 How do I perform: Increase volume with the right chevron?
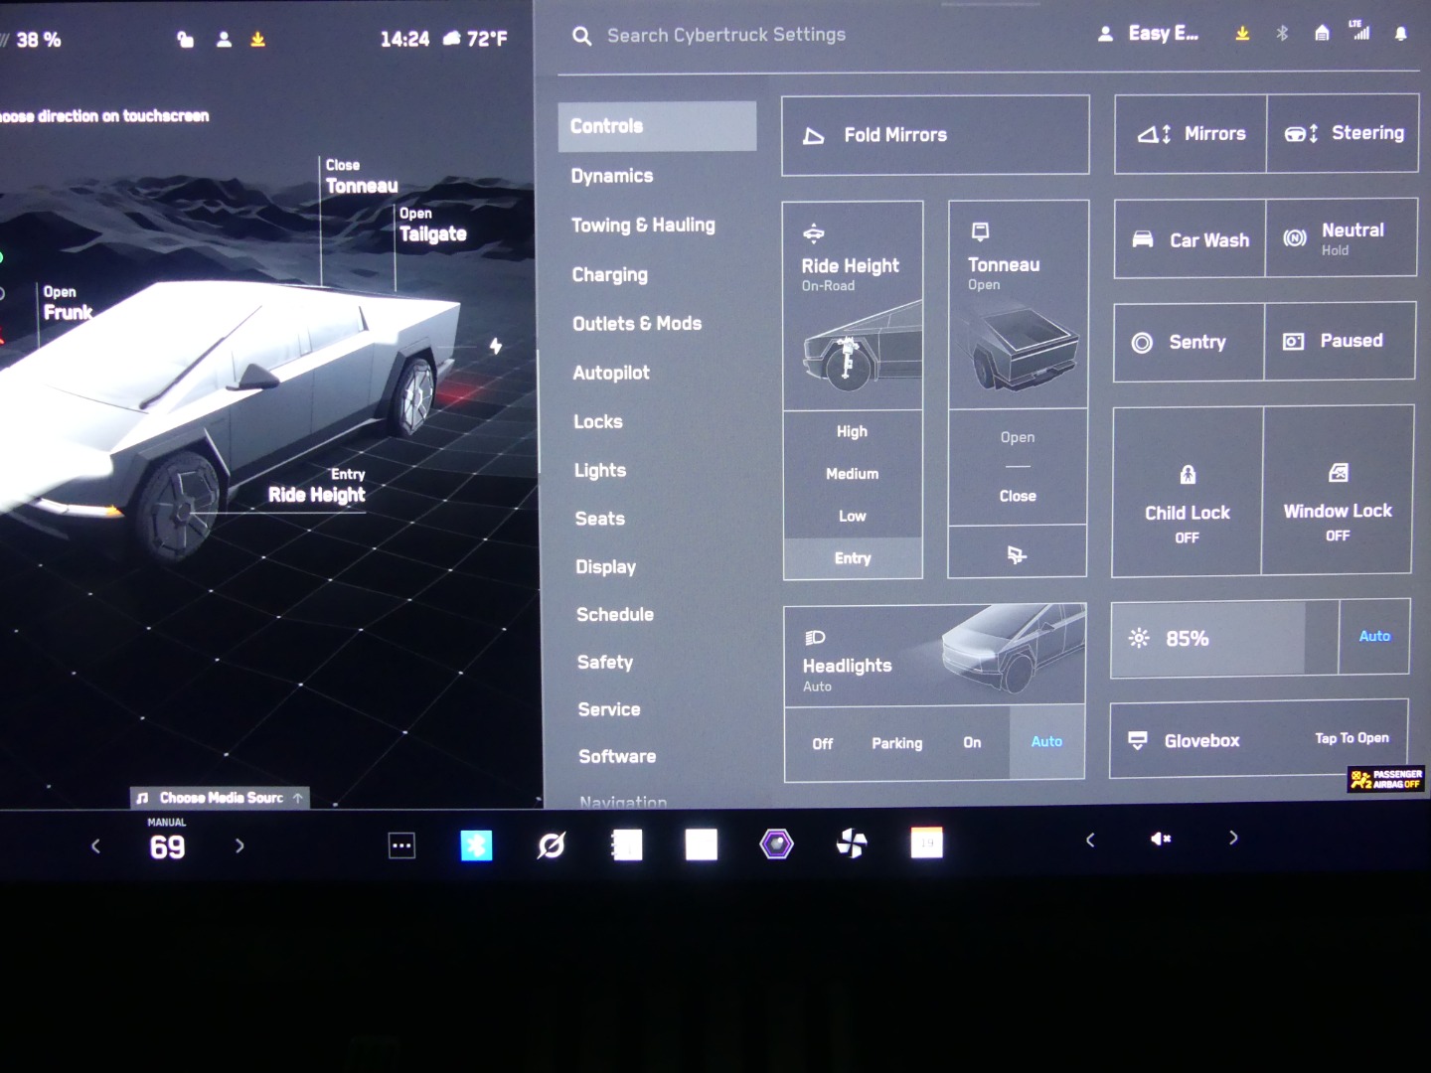pyautogui.click(x=1233, y=838)
